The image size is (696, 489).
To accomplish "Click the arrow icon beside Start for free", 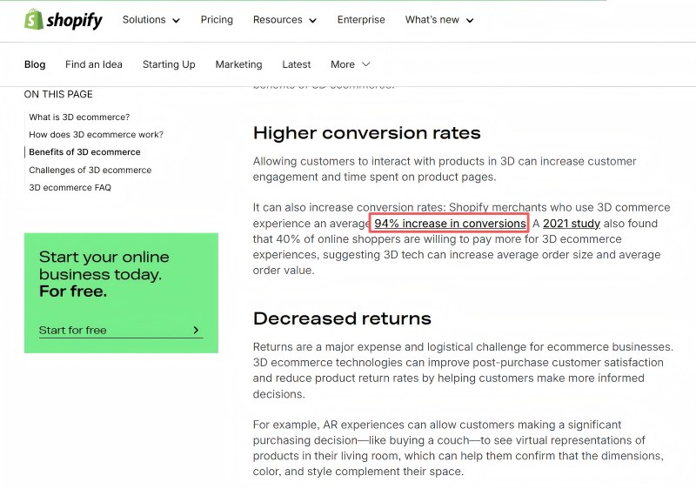I will (196, 331).
